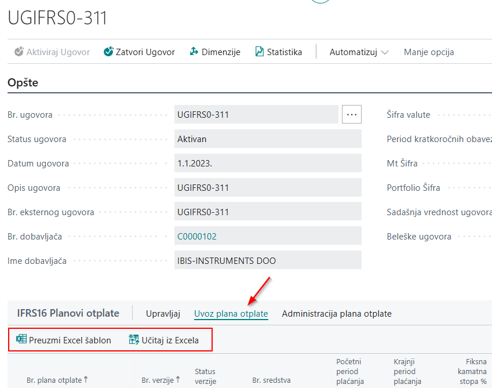Open Administracija plana otplate menu
This screenshot has height=388, width=492.
[x=337, y=314]
